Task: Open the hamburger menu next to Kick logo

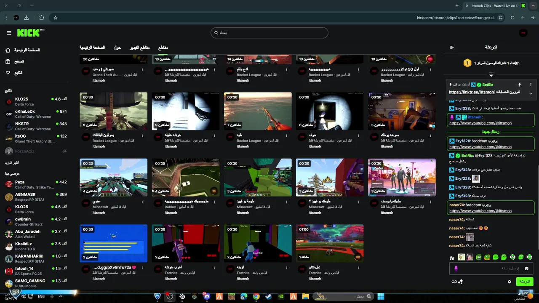Action: [9, 33]
